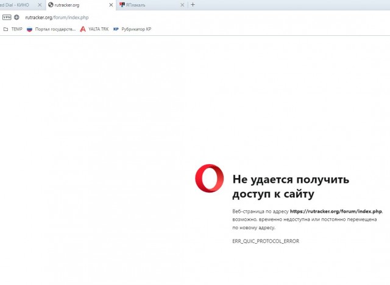390x285 pixels.
Task: Click the ЯПлакалъ tab favicon
Action: coord(122,5)
